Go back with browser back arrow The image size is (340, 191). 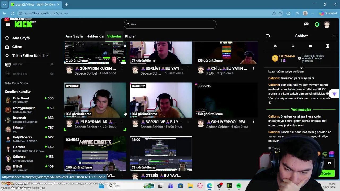click(x=5, y=13)
